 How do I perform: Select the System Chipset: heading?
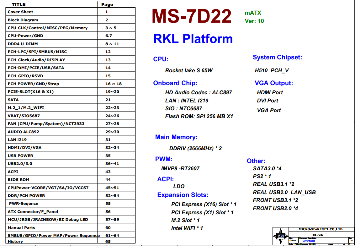277,57
